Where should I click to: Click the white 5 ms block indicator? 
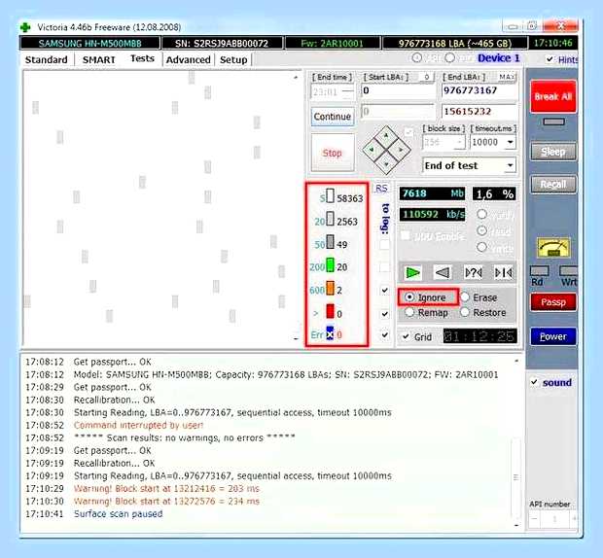(x=330, y=195)
